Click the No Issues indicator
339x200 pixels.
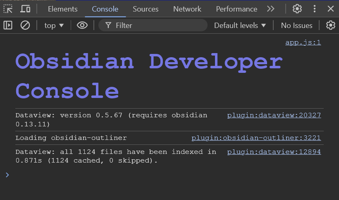297,26
